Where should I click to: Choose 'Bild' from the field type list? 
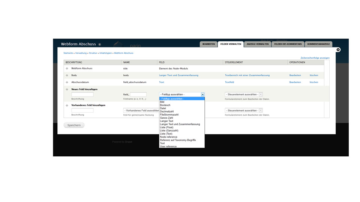pyautogui.click(x=162, y=102)
